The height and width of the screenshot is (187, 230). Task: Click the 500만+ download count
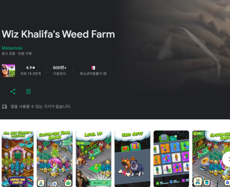pos(59,68)
